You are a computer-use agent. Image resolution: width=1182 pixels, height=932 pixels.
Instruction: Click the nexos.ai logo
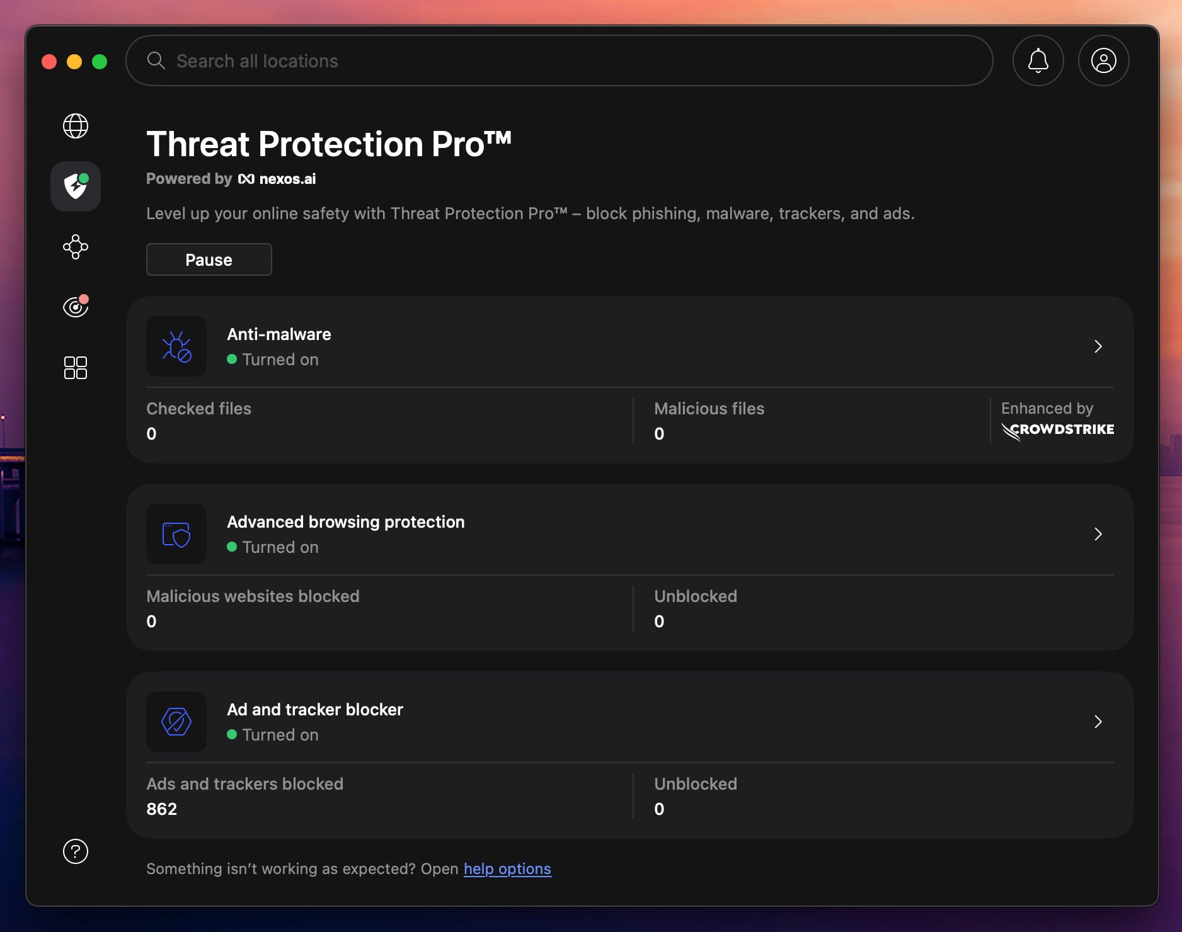coord(277,179)
